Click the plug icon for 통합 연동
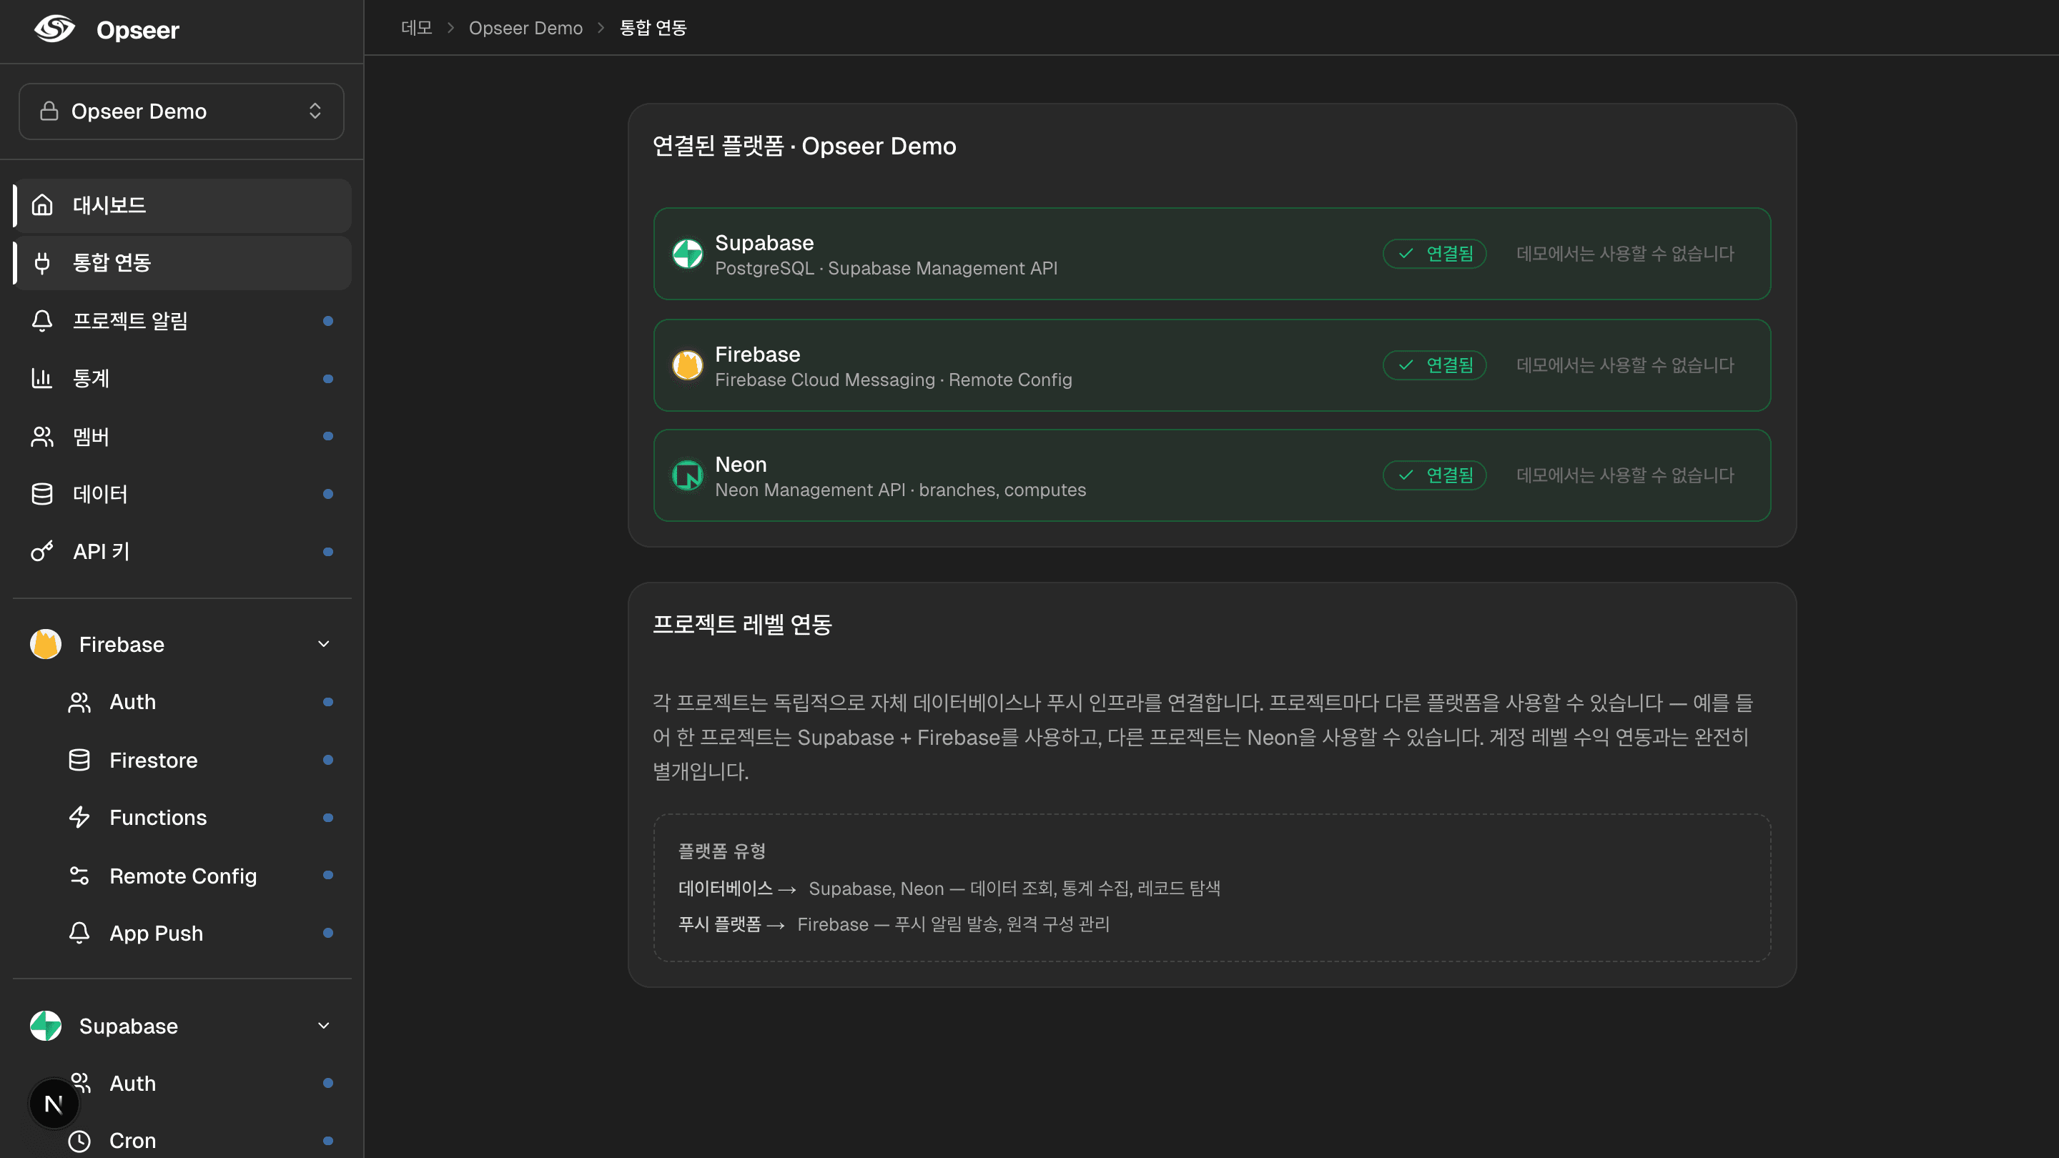The height and width of the screenshot is (1158, 2059). point(41,263)
